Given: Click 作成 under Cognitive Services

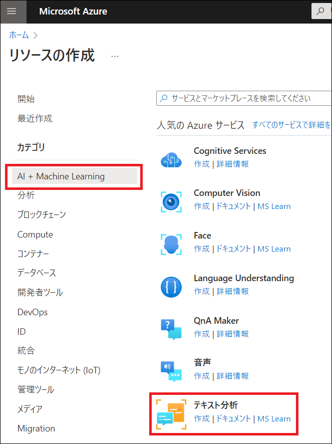Looking at the screenshot, I should (202, 164).
